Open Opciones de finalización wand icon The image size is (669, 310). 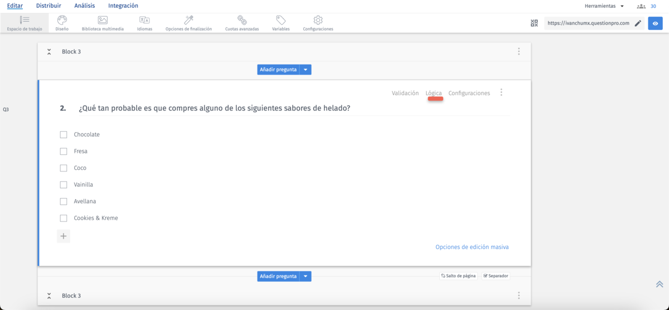188,20
